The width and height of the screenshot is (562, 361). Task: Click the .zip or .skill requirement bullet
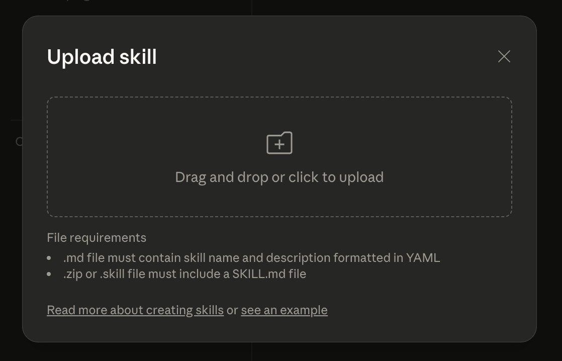[184, 274]
